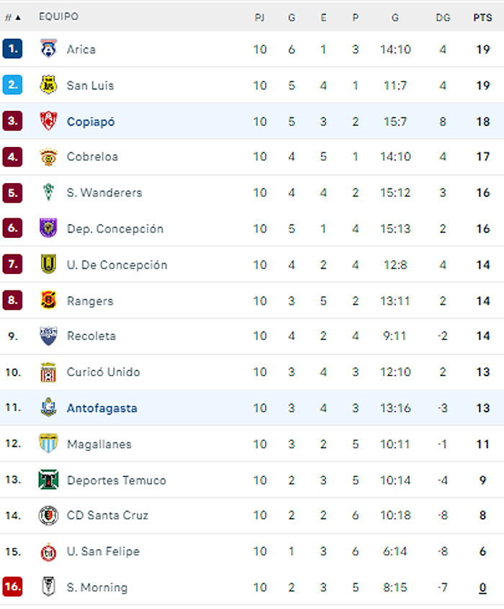Viewport: 504px width, 609px height.
Task: Click the S. Morning crest icon
Action: point(48,587)
